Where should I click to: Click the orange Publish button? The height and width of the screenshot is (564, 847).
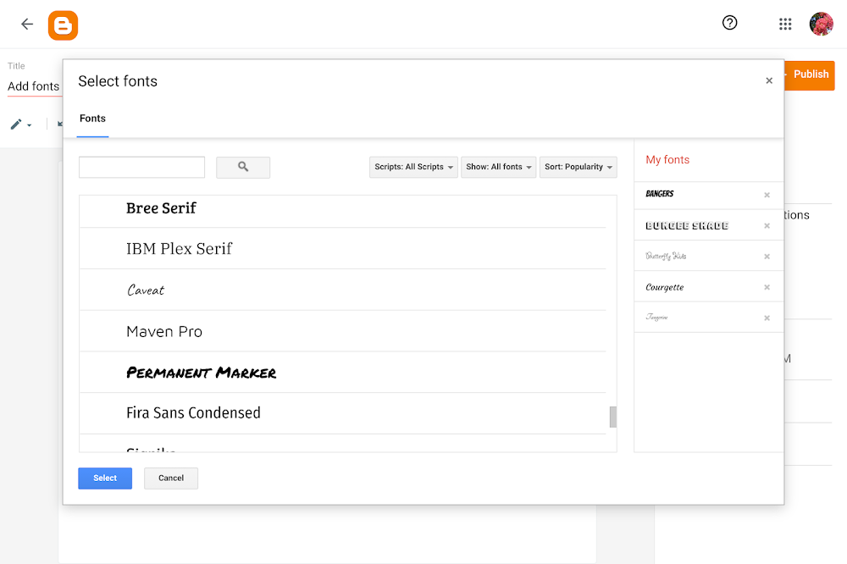(x=810, y=75)
